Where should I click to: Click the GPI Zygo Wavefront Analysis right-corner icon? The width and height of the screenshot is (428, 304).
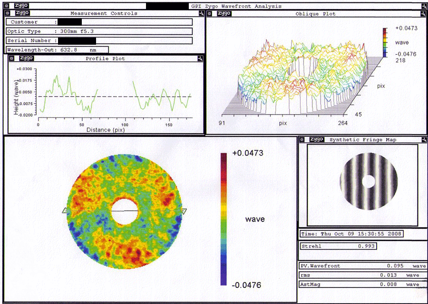click(x=424, y=6)
